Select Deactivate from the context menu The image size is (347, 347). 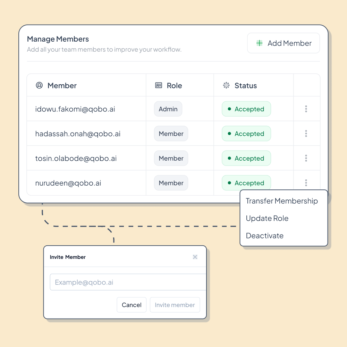[x=265, y=236]
